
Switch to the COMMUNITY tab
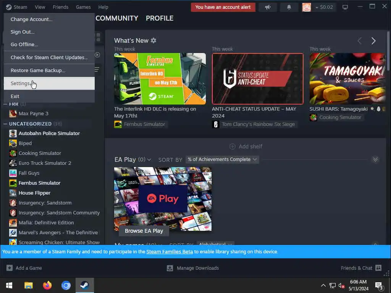pos(117,18)
